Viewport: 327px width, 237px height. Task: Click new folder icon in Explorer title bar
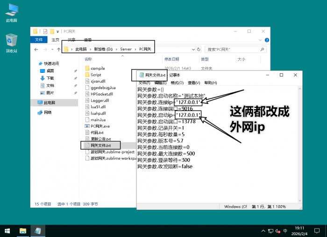pos(52,31)
